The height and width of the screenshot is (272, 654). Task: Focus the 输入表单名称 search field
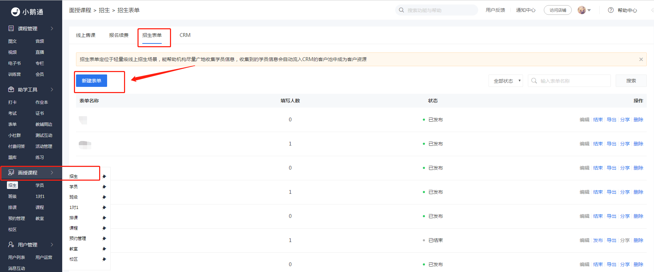pos(569,81)
